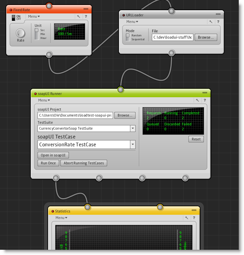
Task: Click the Rate knob
Action: 21,33
